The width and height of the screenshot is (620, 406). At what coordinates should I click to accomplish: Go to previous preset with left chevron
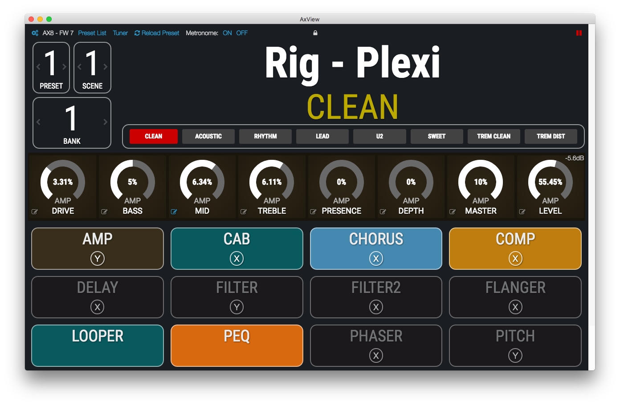click(x=38, y=67)
